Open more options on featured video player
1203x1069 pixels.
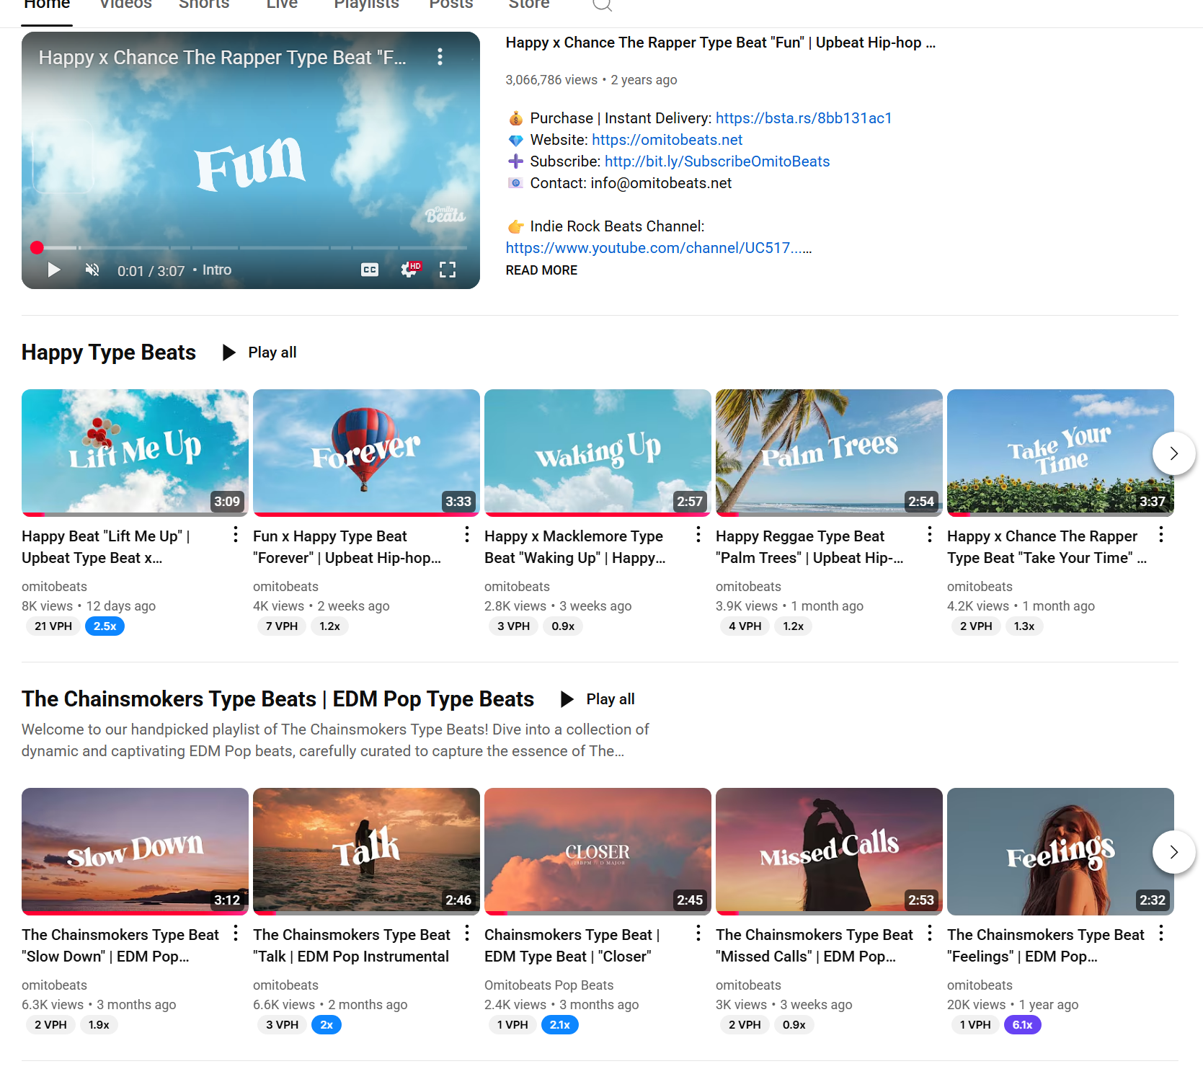click(440, 57)
